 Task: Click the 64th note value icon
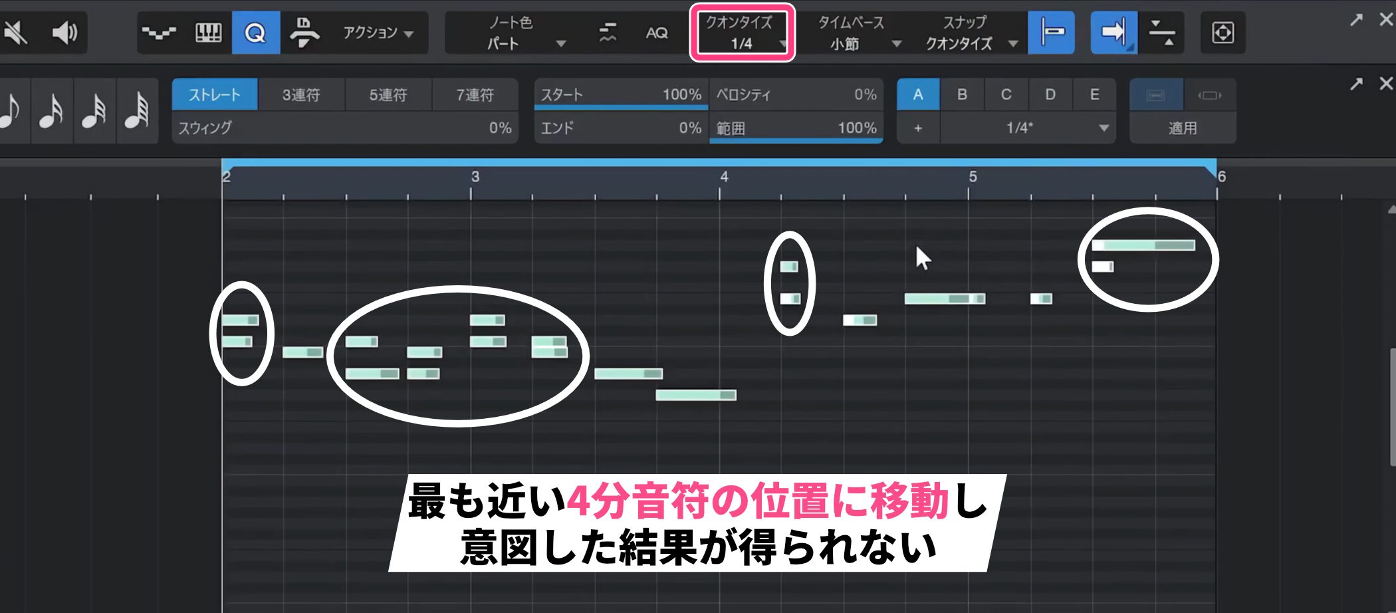tap(137, 110)
